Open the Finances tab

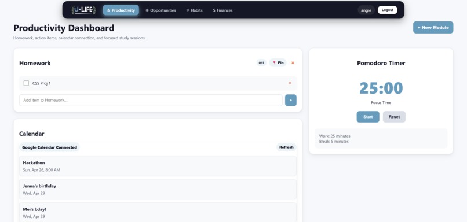(x=222, y=10)
